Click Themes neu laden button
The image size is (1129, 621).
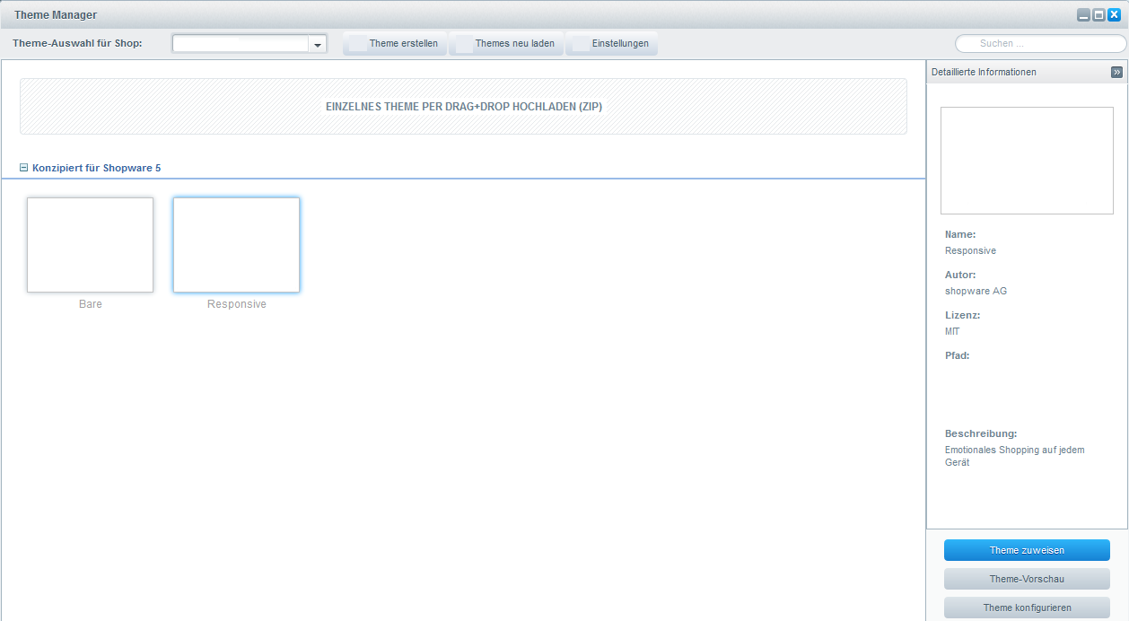(506, 44)
